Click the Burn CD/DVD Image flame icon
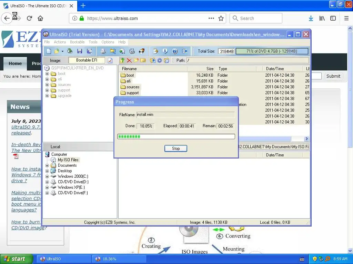 pyautogui.click(x=142, y=51)
